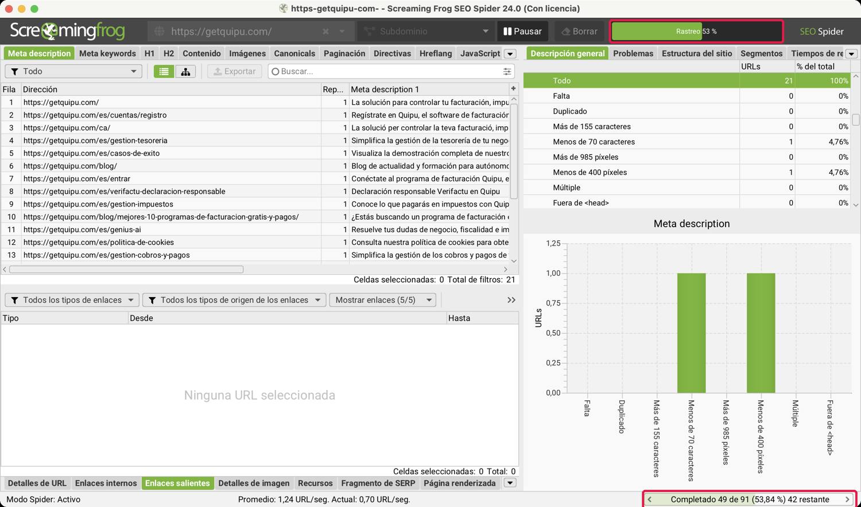Viewport: 861px width, 507px height.
Task: Open the H1 tab
Action: coord(149,53)
